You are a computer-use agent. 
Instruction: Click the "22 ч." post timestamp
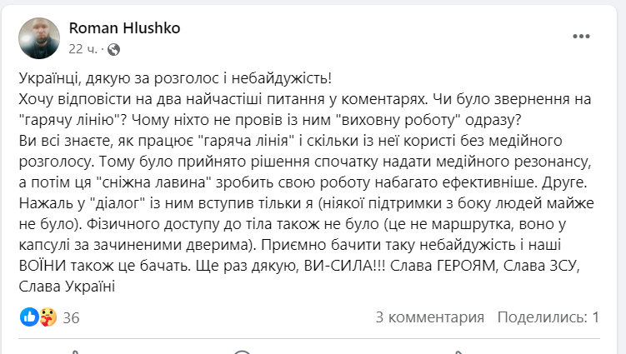tap(83, 49)
